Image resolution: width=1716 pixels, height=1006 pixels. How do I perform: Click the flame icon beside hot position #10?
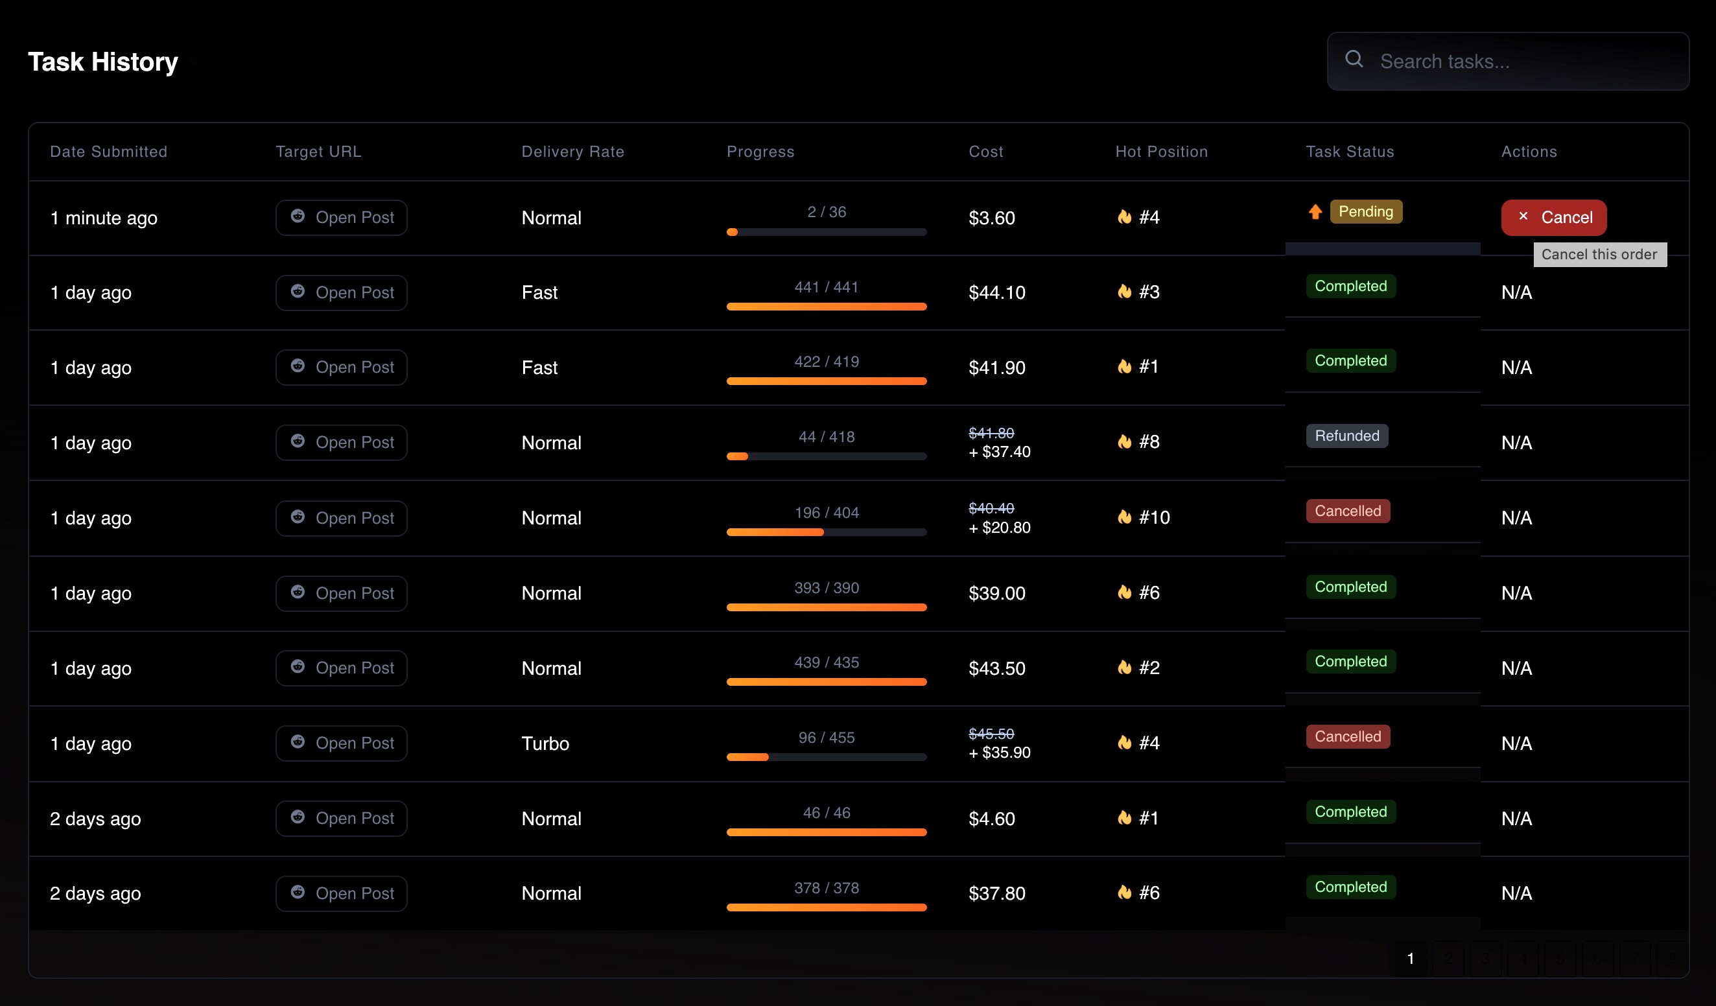[x=1124, y=517]
